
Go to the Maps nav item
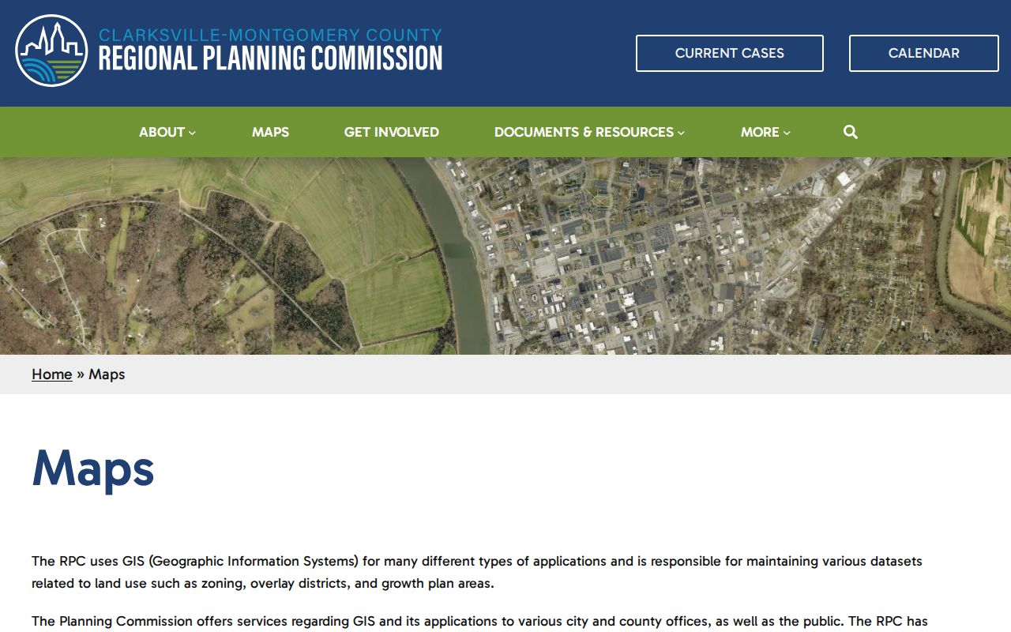point(270,132)
